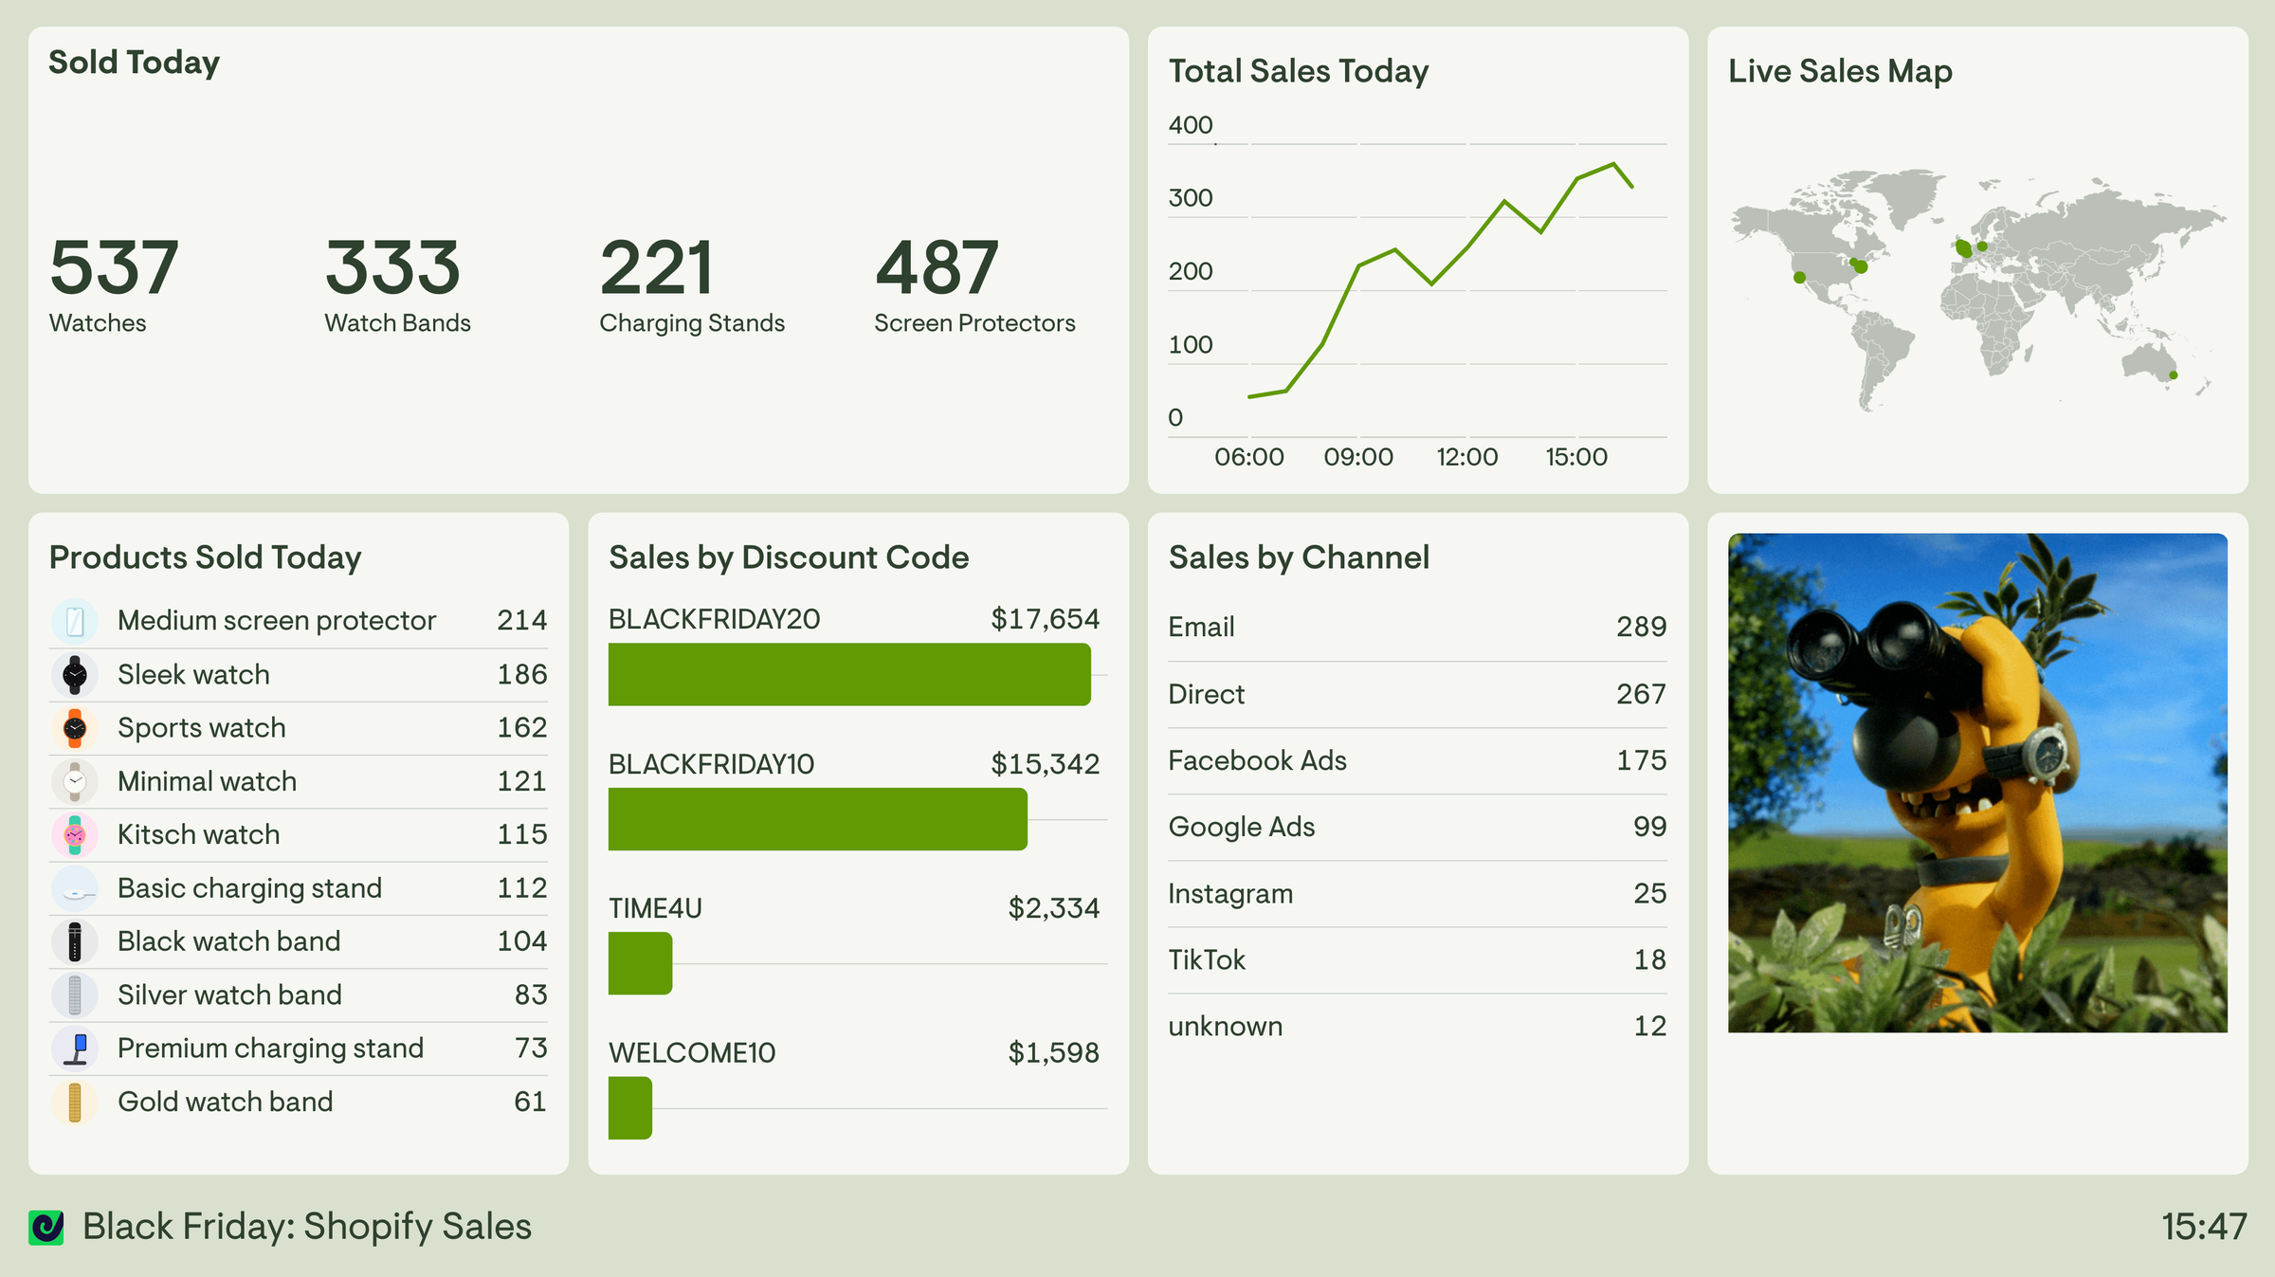2275x1277 pixels.
Task: Click the 221 Charging Stands count
Action: pos(656,268)
